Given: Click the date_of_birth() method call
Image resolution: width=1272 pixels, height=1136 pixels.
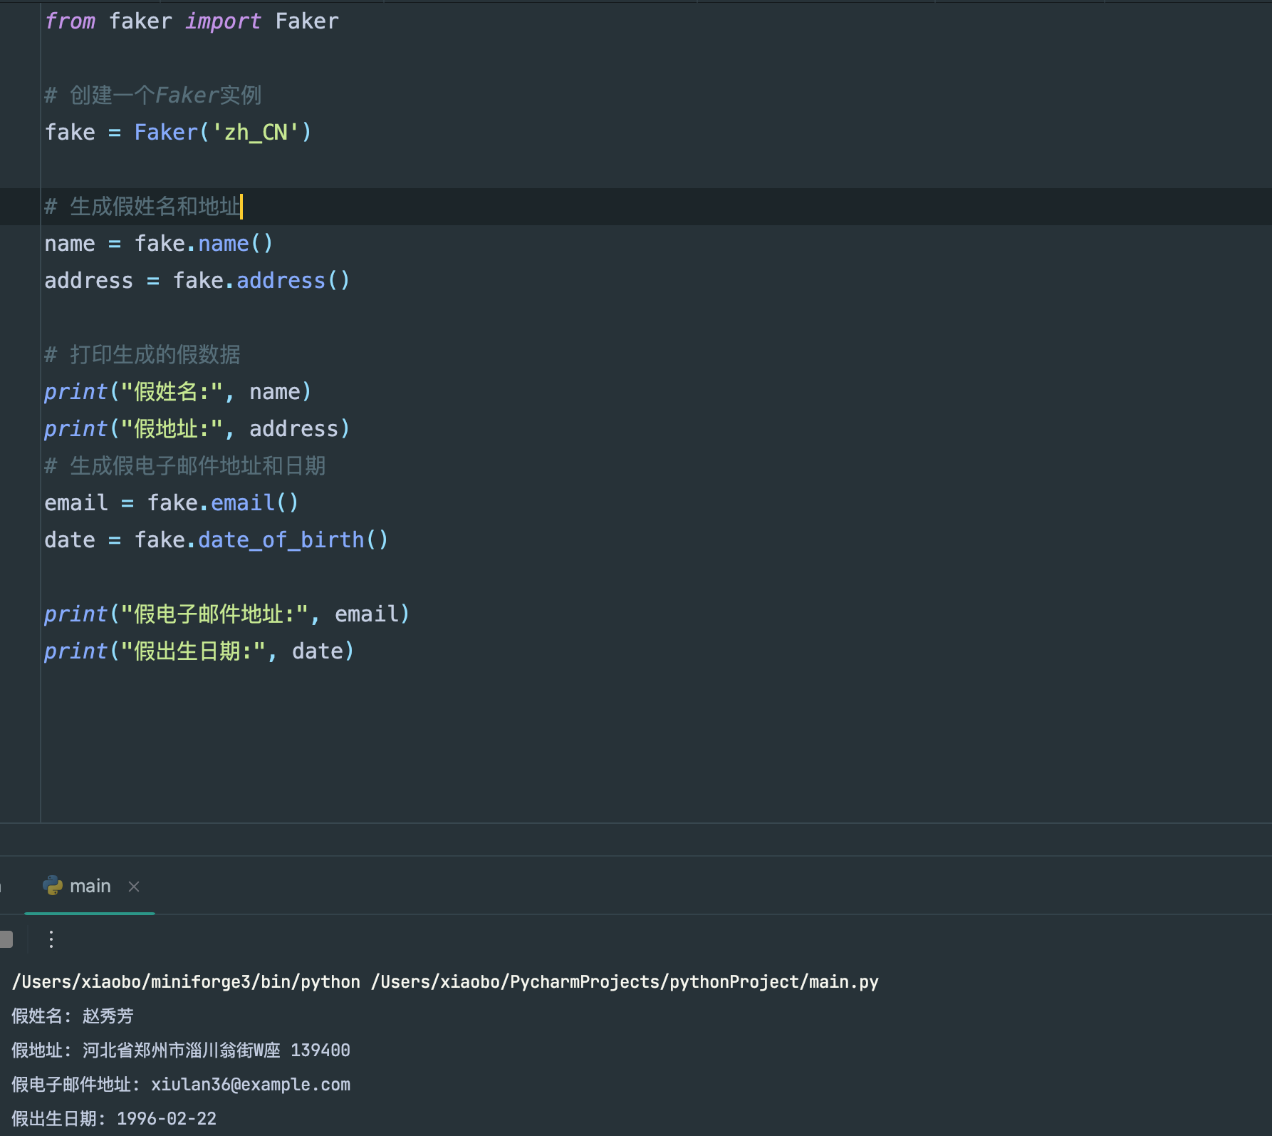Looking at the screenshot, I should [x=293, y=540].
